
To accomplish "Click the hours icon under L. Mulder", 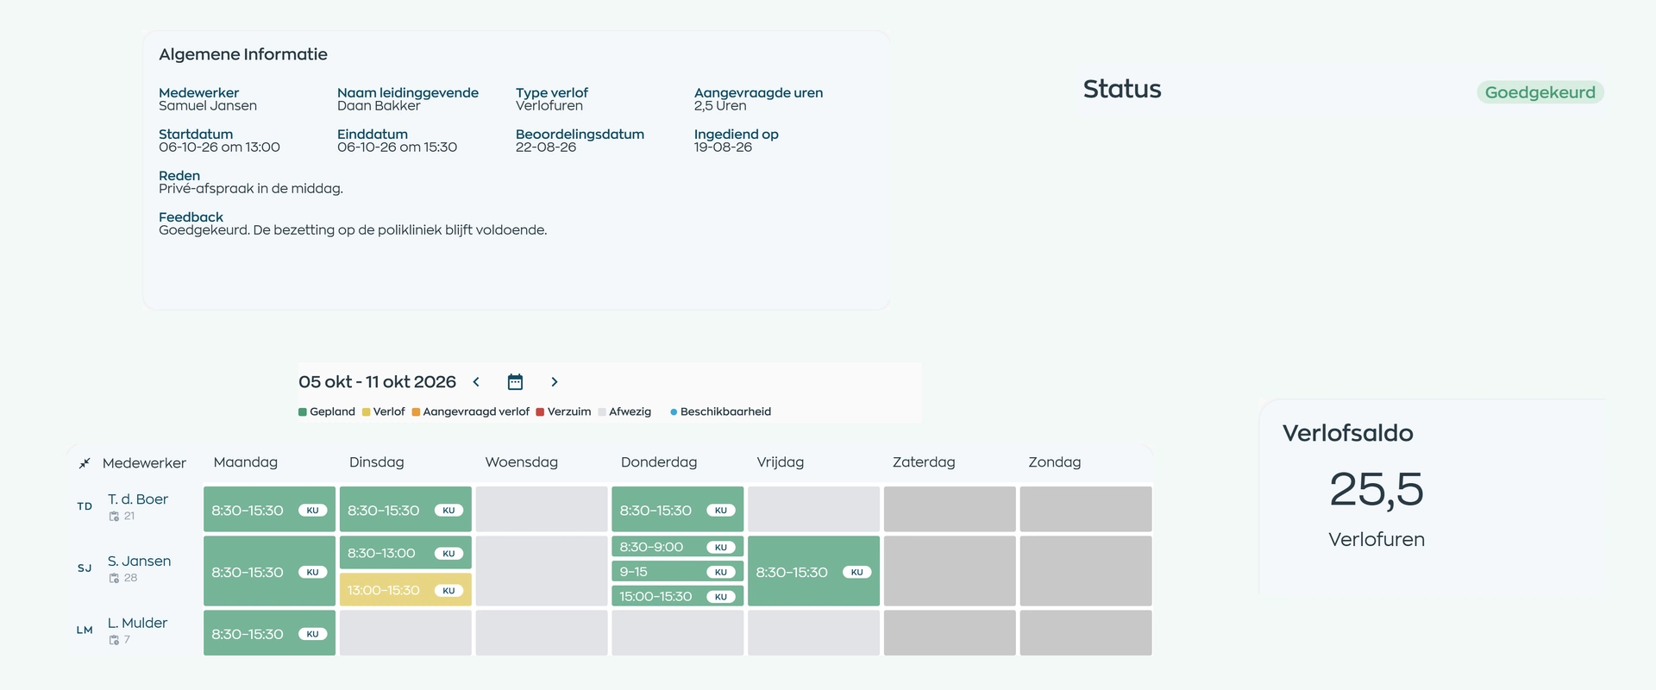I will (x=114, y=641).
